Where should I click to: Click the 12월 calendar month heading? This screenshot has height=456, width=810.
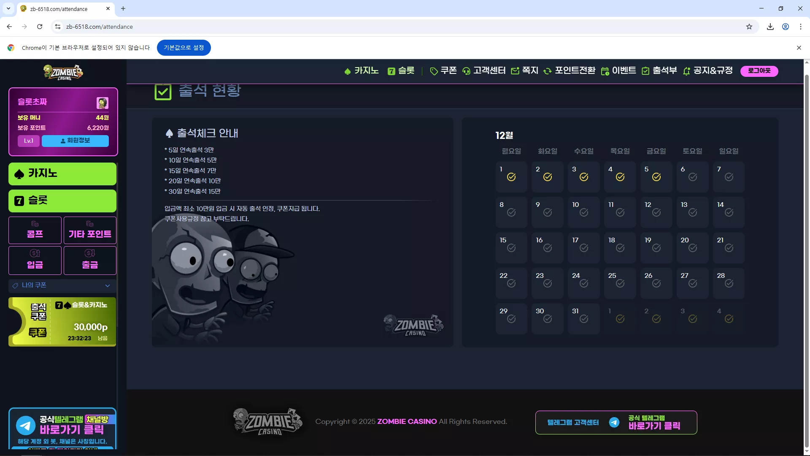(x=504, y=136)
